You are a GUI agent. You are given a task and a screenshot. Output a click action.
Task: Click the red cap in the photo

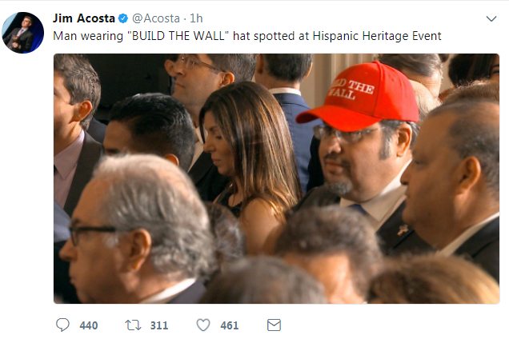coord(359,96)
